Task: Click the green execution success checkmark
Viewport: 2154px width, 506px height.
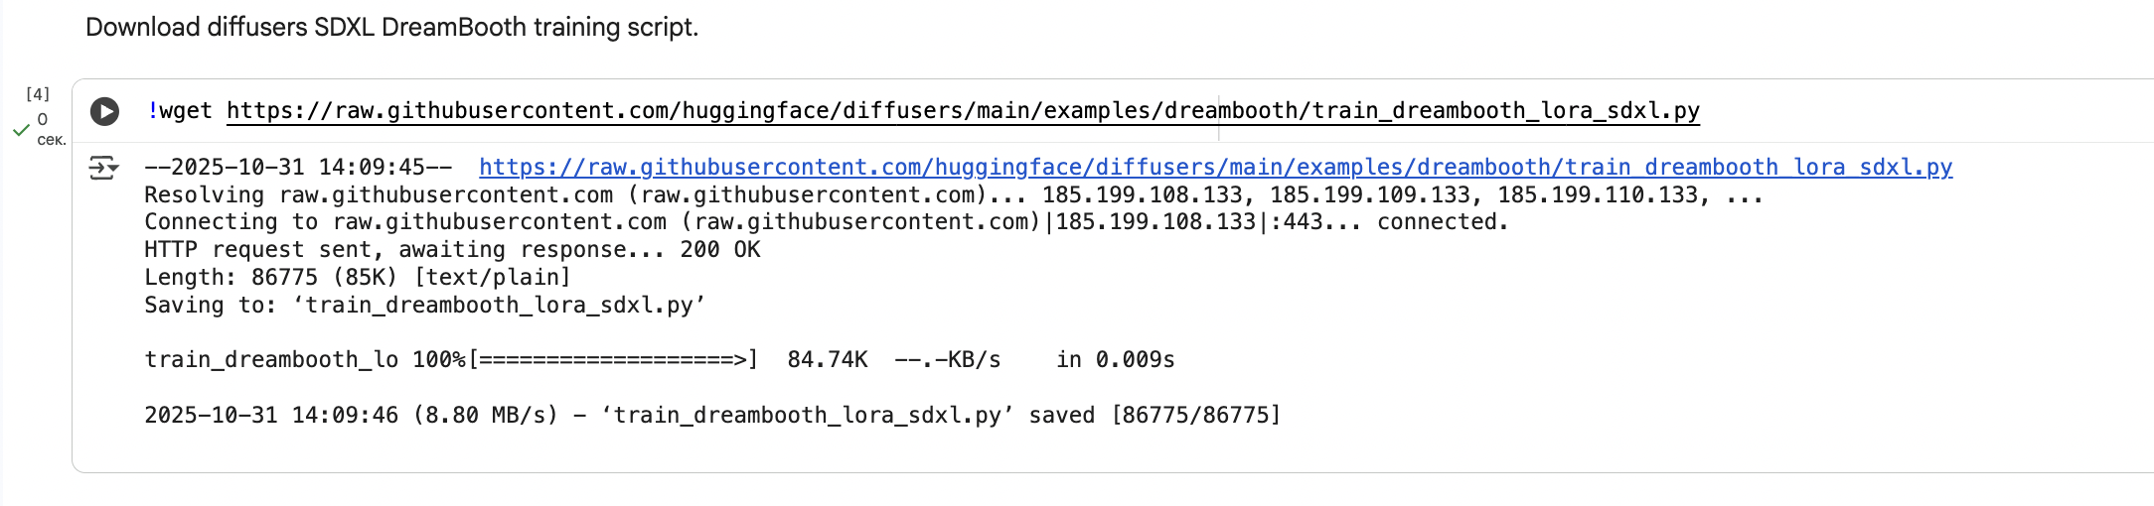Action: [x=20, y=130]
